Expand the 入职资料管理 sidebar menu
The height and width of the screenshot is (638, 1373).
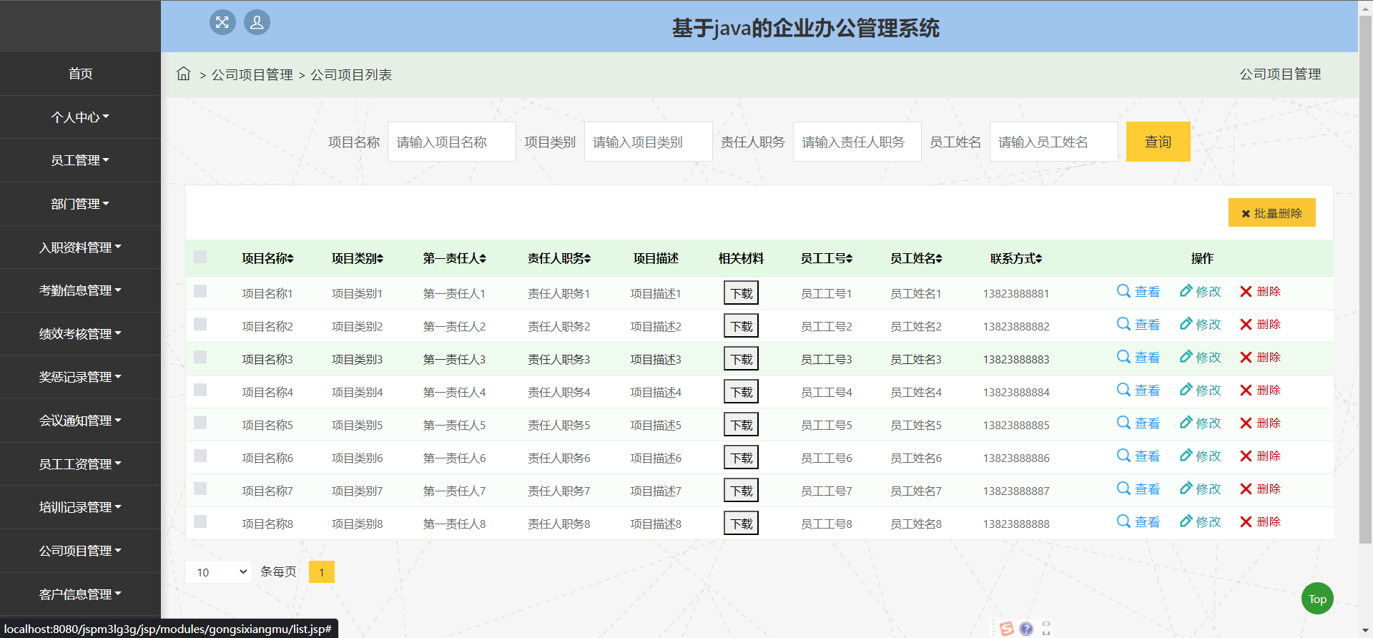(x=80, y=247)
